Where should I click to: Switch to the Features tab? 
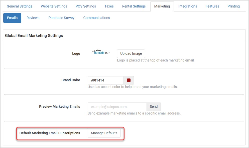point(212,6)
